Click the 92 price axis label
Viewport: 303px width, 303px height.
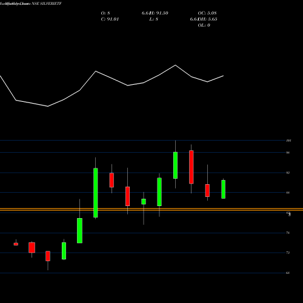288,173
